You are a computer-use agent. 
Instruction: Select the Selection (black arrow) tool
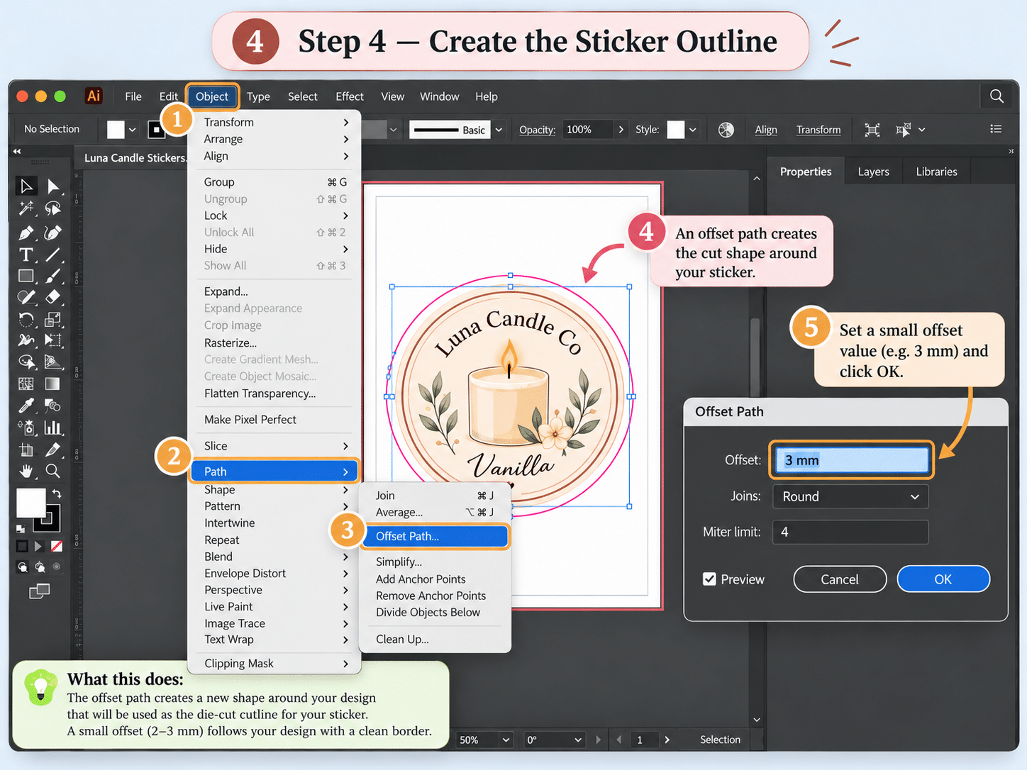pyautogui.click(x=26, y=186)
